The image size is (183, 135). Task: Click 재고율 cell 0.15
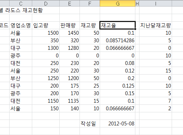tap(118, 93)
